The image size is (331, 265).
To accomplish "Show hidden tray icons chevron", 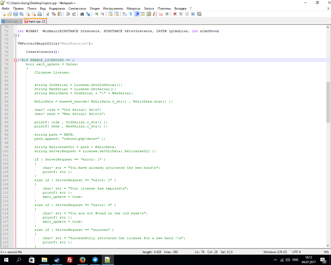I will point(275,260).
